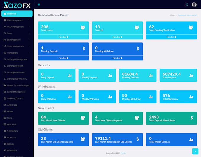Click the Settings gear icon
The width and height of the screenshot is (201, 157).
(5, 144)
